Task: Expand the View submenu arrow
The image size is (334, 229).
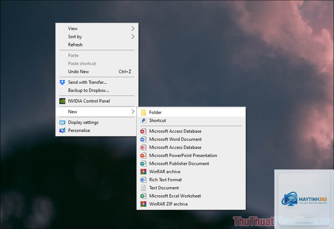Action: pyautogui.click(x=133, y=29)
